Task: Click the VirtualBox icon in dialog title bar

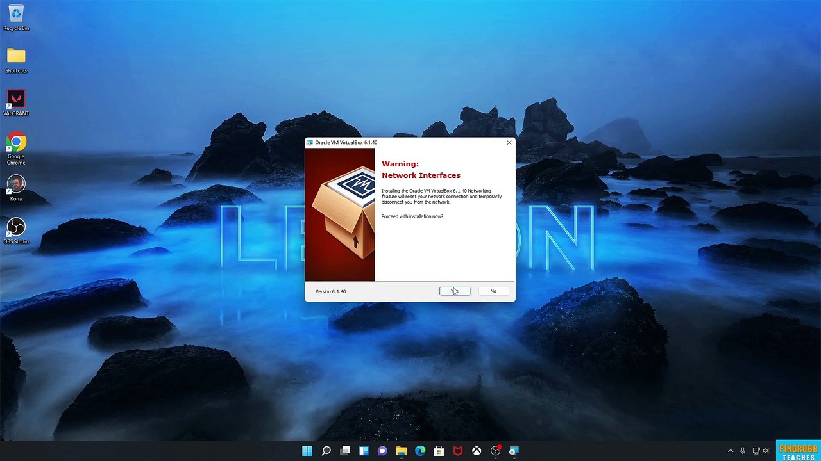Action: 310,142
